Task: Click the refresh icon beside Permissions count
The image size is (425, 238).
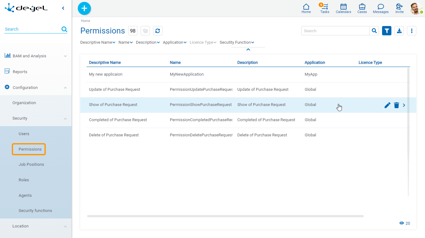Action: 158,31
